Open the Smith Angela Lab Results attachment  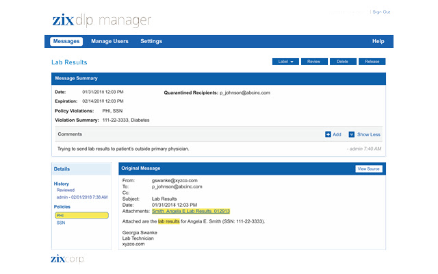191,211
